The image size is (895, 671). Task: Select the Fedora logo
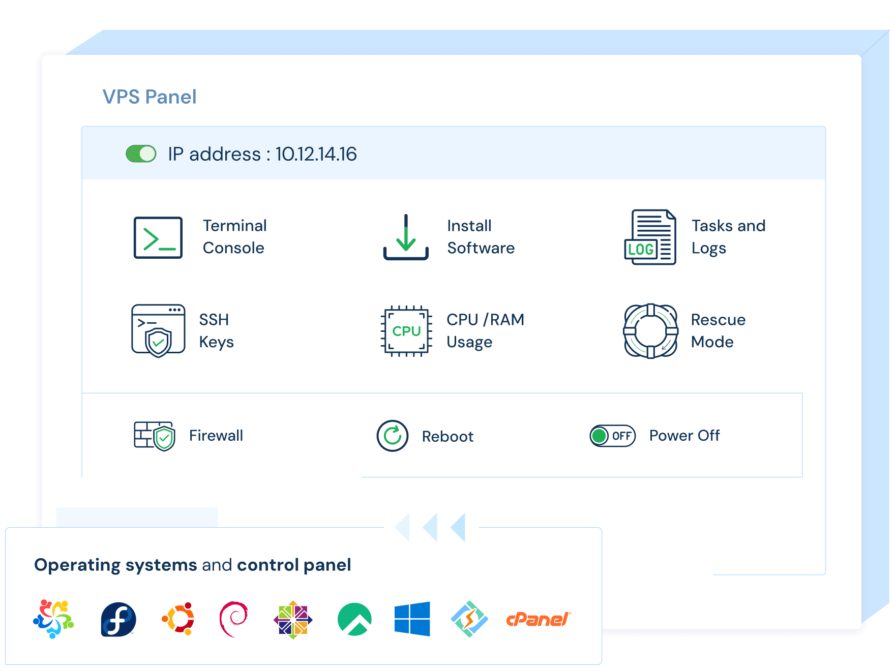coord(117,619)
